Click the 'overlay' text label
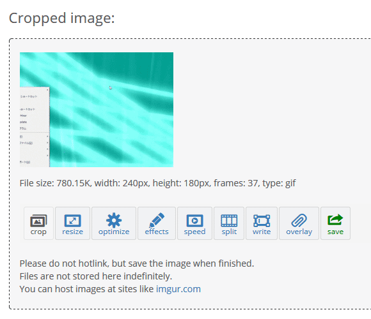 (299, 232)
